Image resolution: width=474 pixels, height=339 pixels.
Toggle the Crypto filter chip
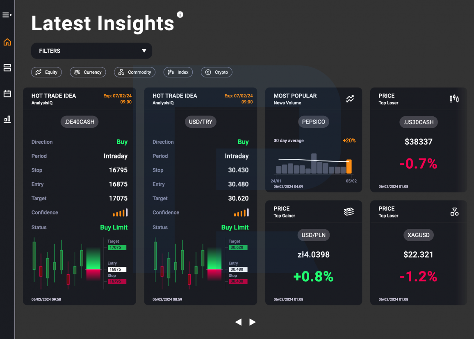pos(216,72)
